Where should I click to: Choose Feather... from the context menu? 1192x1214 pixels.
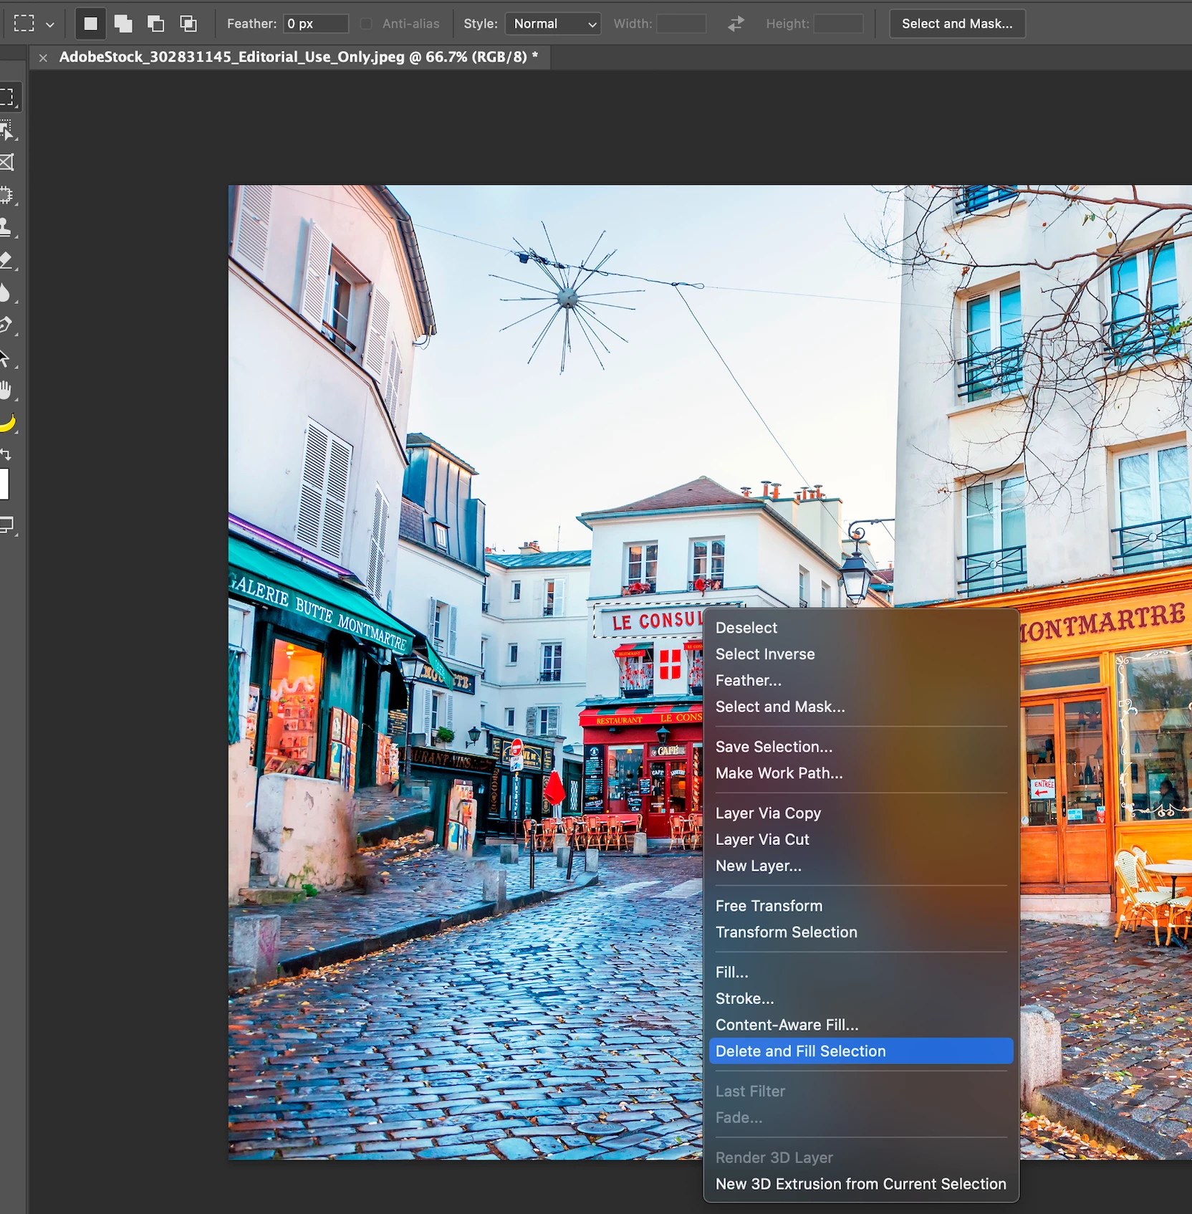click(x=861, y=681)
